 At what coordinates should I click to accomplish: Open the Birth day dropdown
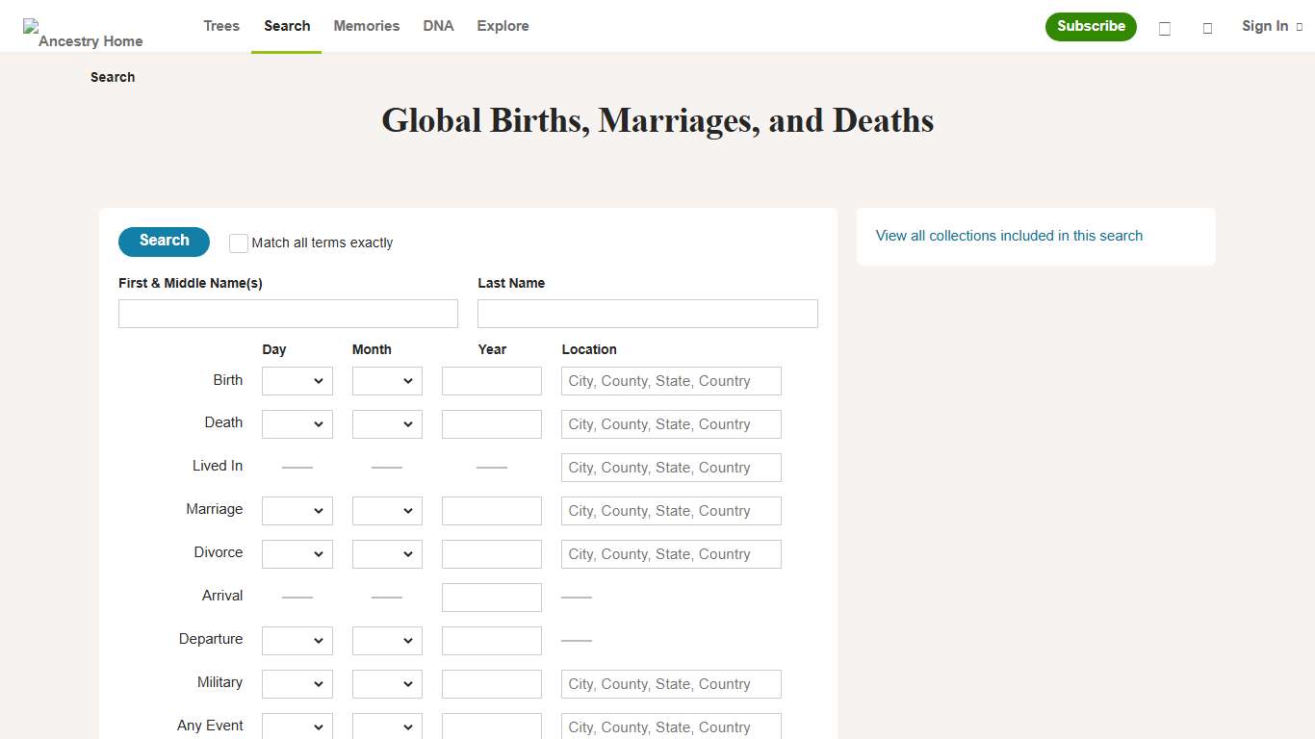(297, 380)
